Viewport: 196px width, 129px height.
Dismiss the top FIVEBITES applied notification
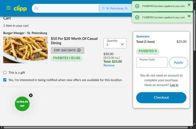[189, 5]
